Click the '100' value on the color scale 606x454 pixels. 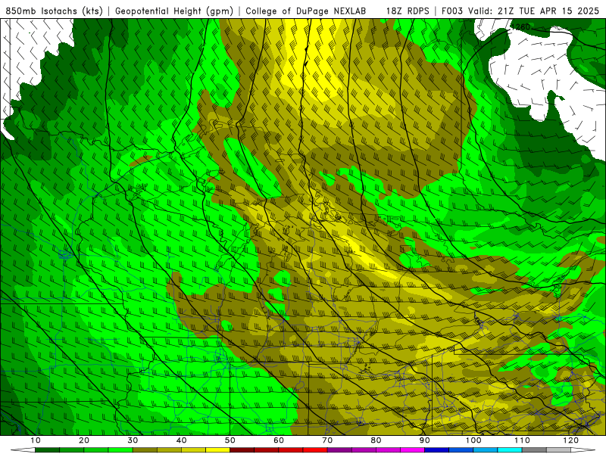click(473, 440)
